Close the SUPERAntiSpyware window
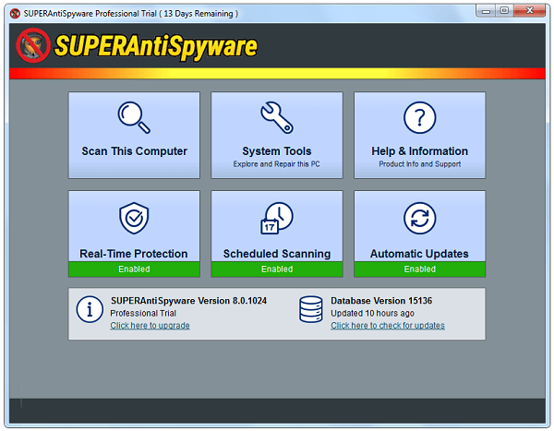Image resolution: width=554 pixels, height=431 pixels. 530,10
